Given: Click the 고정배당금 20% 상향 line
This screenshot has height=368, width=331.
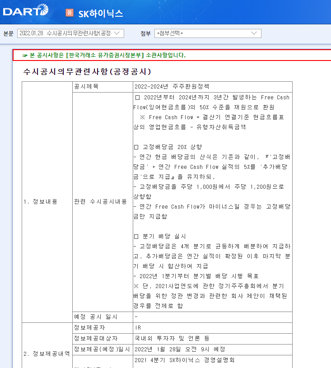Looking at the screenshot, I should [168, 147].
